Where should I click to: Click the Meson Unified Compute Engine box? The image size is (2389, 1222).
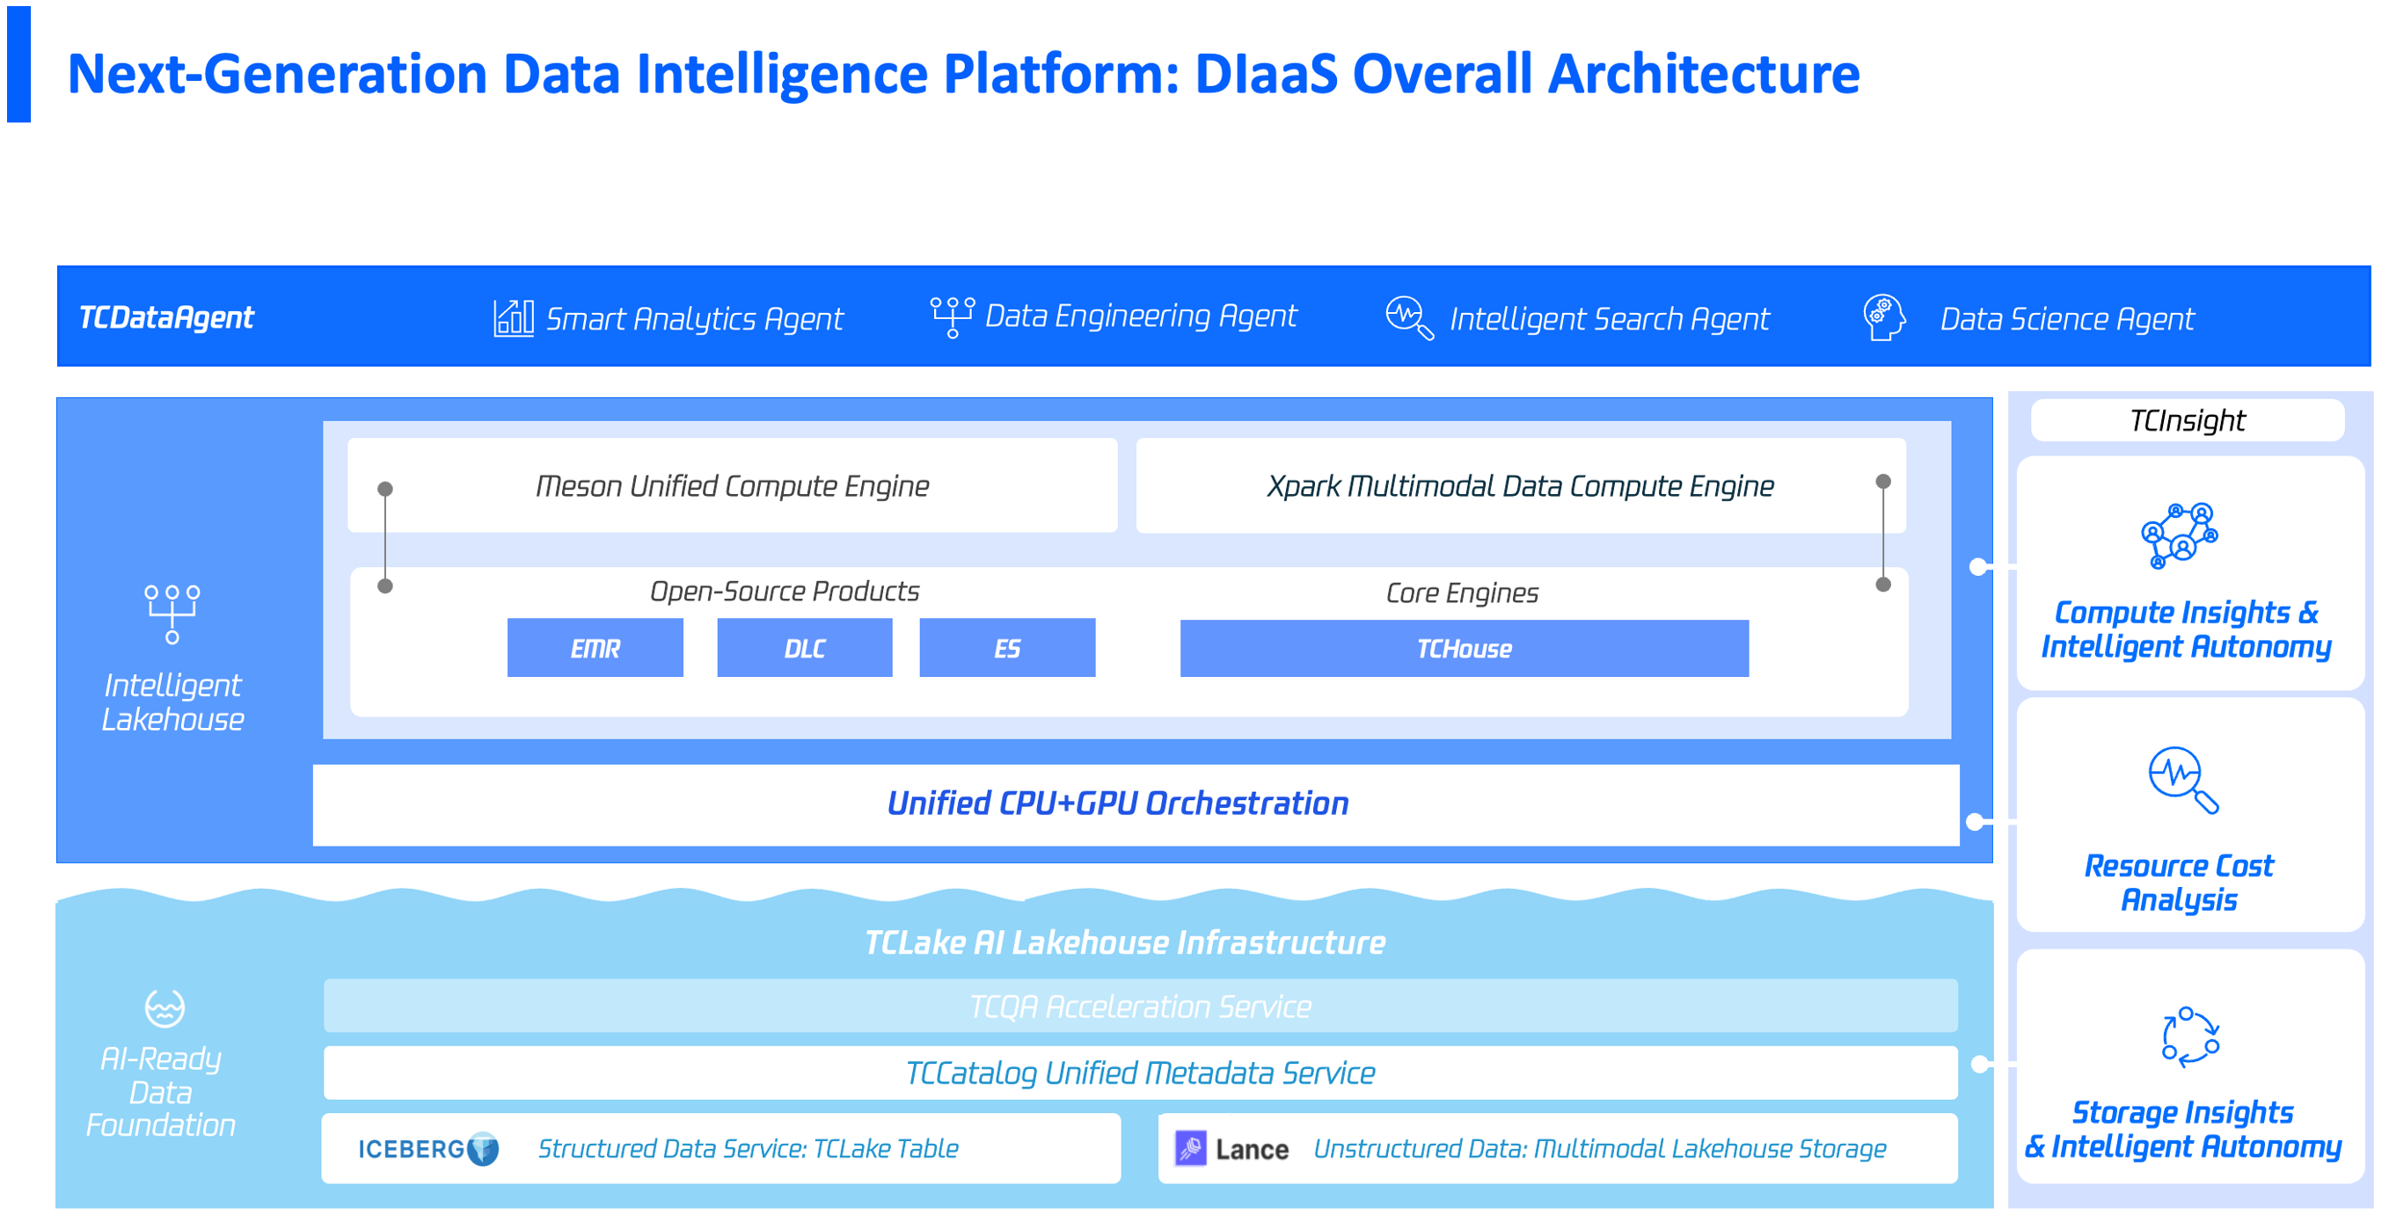click(732, 486)
